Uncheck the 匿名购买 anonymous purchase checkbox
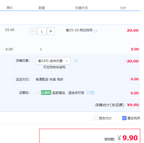Screen dimensions: 144x143 pos(124,118)
